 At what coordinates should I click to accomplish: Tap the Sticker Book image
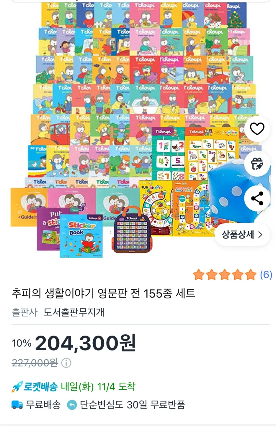[x=81, y=236]
